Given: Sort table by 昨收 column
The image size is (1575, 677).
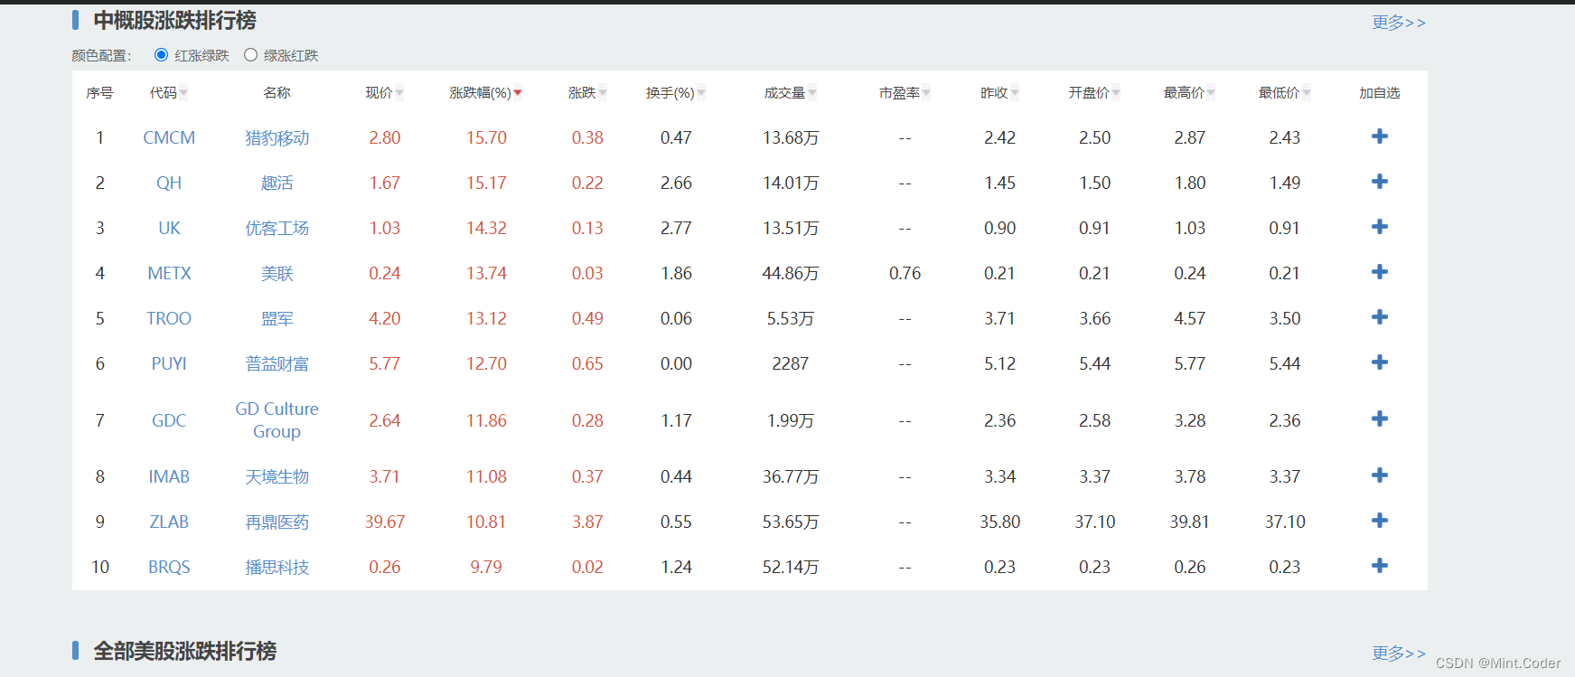Looking at the screenshot, I should (x=999, y=93).
